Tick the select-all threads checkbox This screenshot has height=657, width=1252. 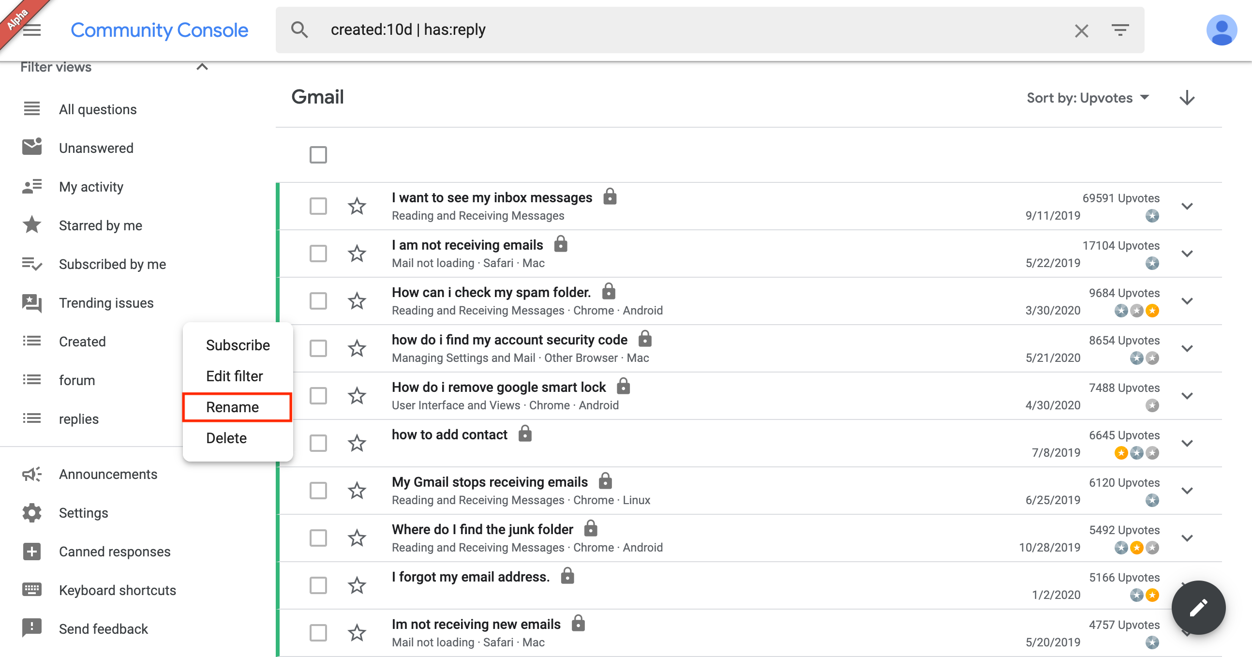pos(318,155)
